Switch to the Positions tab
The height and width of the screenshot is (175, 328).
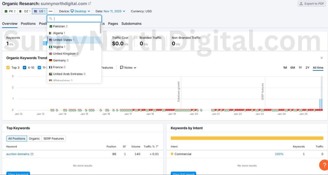(x=28, y=24)
